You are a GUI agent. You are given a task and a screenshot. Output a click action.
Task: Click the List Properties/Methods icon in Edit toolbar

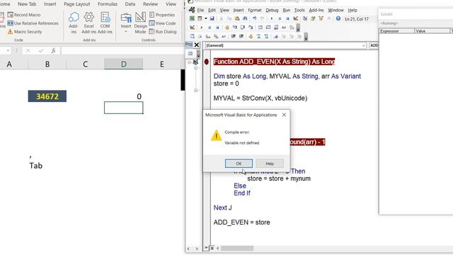192,36
